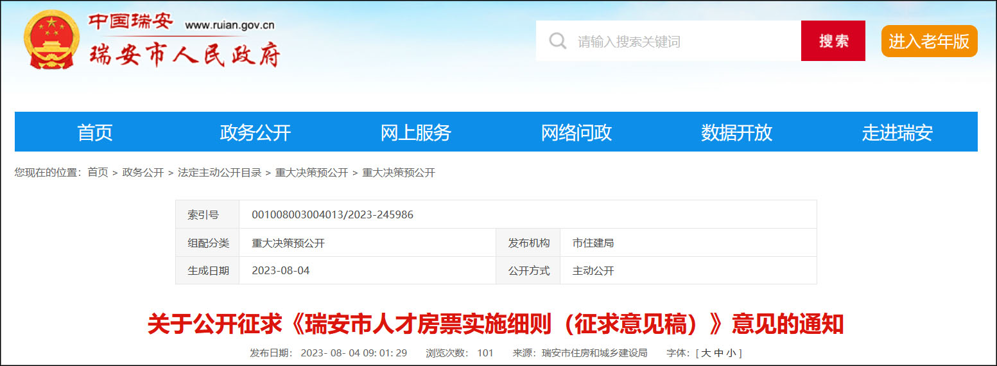
Task: Open the 数据开放 navigation tab
Action: point(737,132)
